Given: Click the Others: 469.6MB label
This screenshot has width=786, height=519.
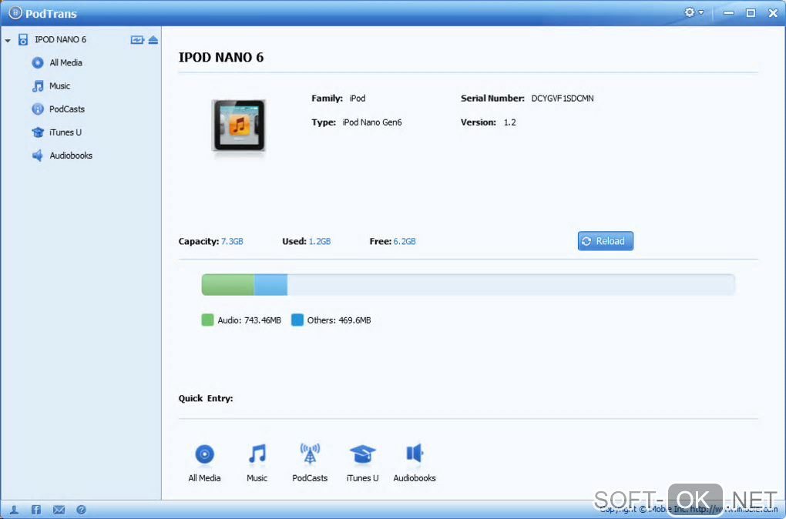Looking at the screenshot, I should click(x=339, y=320).
